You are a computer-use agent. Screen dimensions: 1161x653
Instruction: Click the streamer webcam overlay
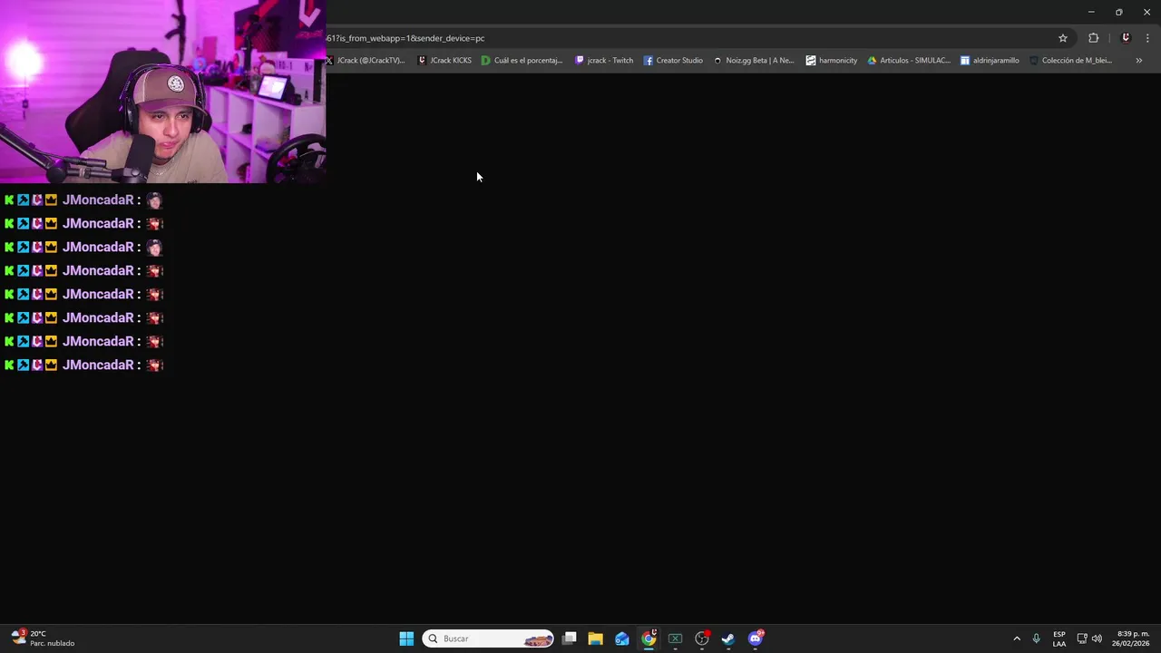(163, 92)
